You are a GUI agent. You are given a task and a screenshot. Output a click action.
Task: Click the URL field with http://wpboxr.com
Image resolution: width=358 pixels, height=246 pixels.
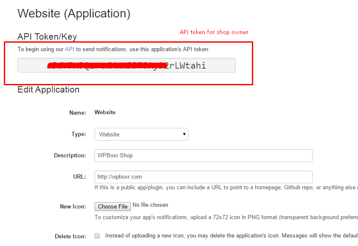pyautogui.click(x=204, y=177)
